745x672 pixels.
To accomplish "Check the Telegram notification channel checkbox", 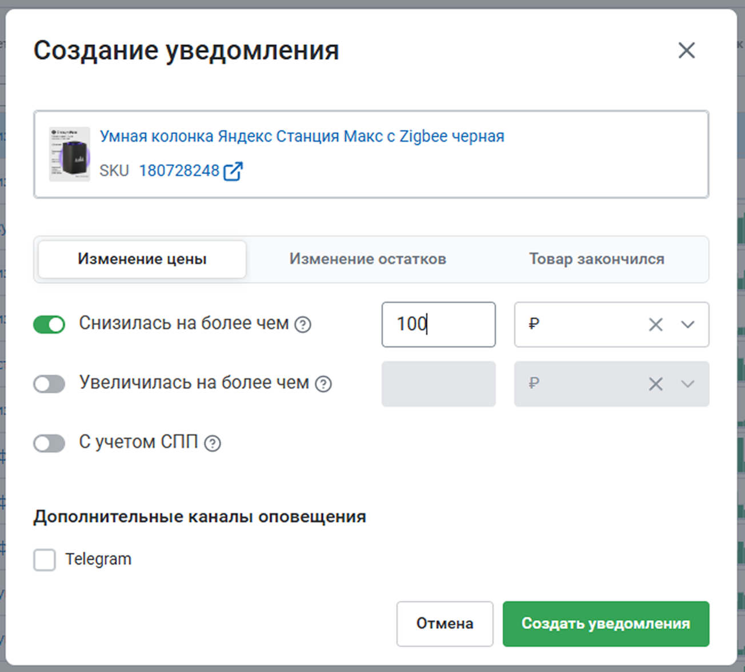I will tap(45, 559).
